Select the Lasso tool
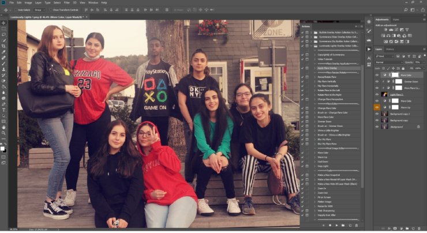Screen dimensions: 427x233 [x=3, y=34]
